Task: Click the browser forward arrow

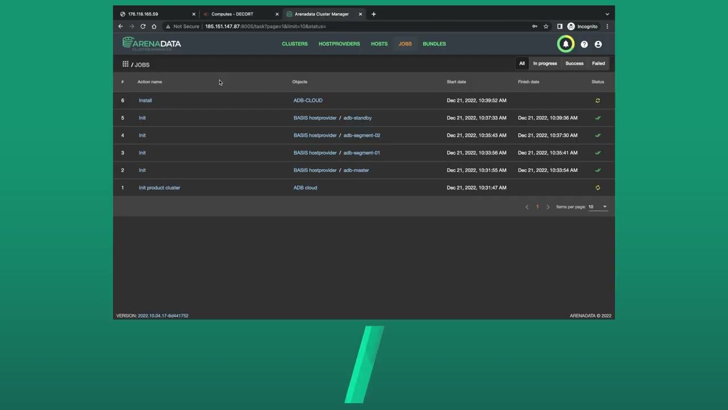Action: (x=131, y=26)
